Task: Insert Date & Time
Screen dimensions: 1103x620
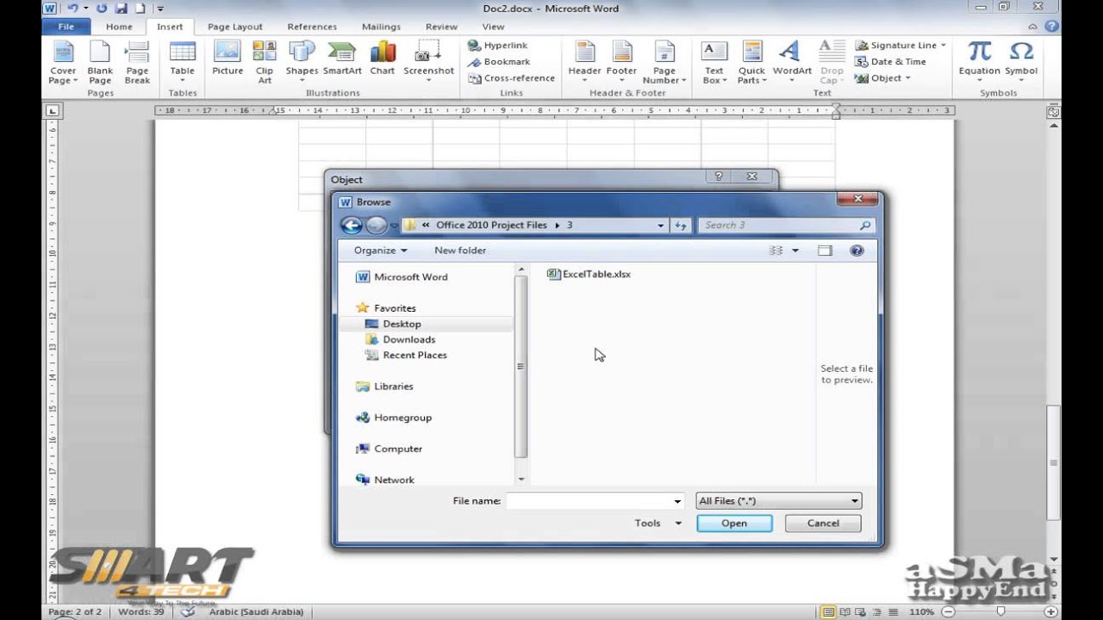Action: click(890, 62)
